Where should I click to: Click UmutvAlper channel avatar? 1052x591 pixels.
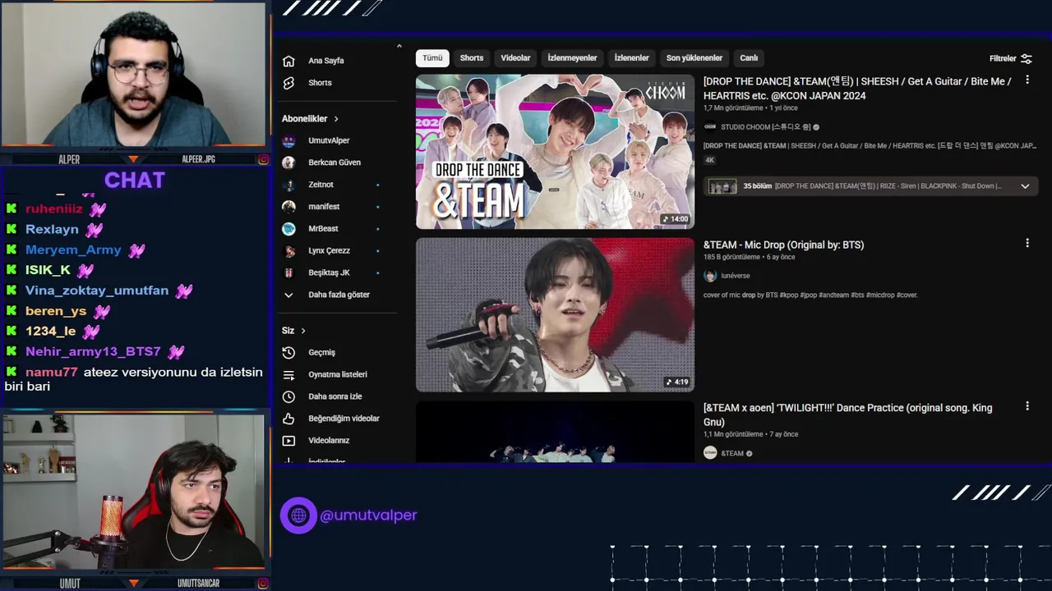(x=288, y=140)
